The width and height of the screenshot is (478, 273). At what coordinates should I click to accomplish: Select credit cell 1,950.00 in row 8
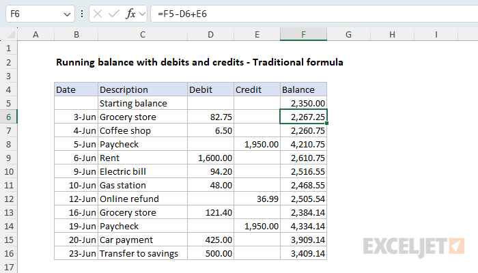257,144
